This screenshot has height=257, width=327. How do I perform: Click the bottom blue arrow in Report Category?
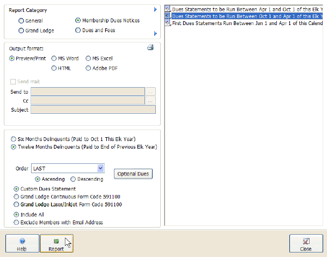point(155,34)
